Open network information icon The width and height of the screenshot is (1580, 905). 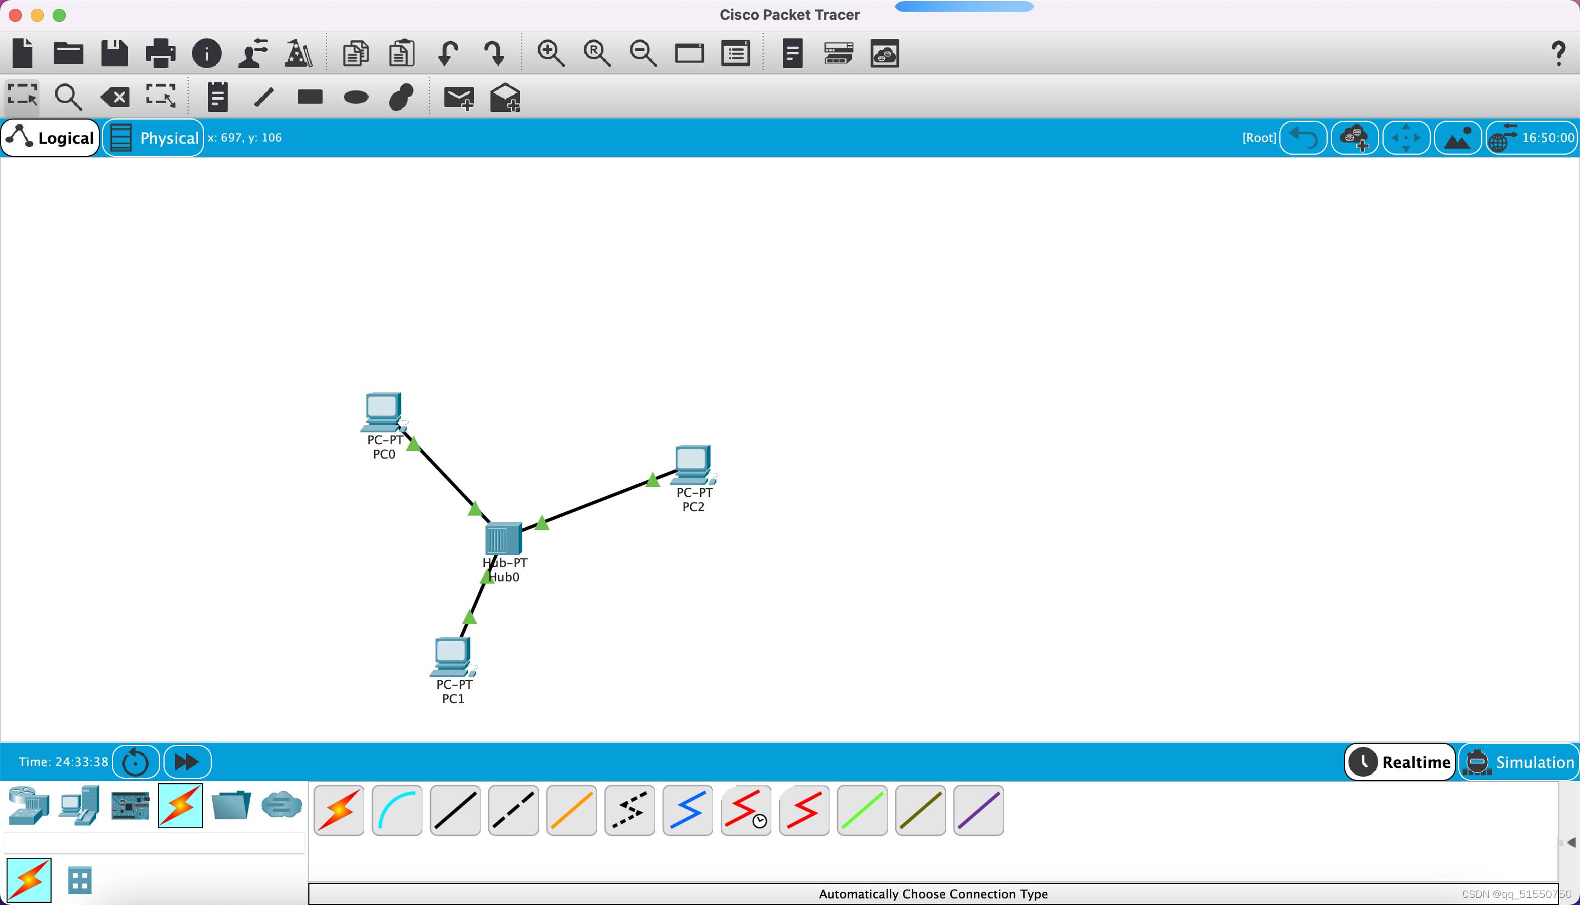(206, 53)
